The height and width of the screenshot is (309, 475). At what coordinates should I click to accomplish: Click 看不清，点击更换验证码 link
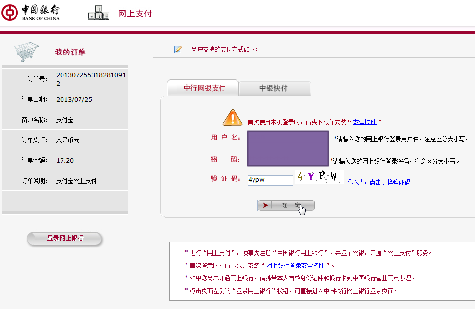[x=378, y=182]
